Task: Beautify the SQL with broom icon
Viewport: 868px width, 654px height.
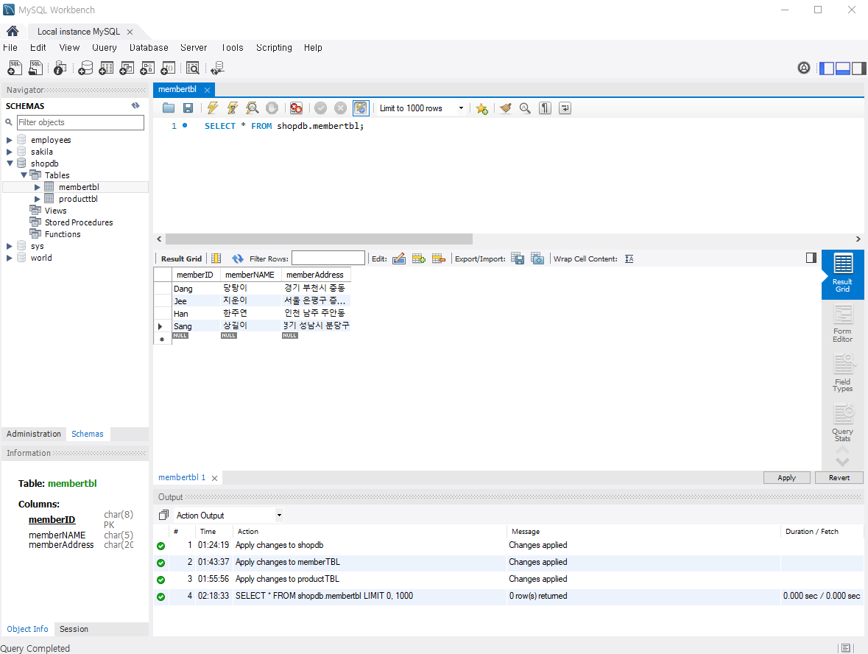Action: (x=505, y=108)
